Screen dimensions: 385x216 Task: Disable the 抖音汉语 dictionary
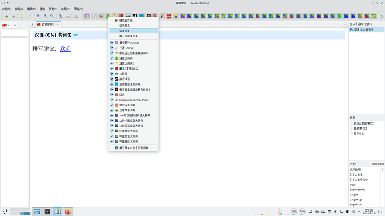coord(112,79)
